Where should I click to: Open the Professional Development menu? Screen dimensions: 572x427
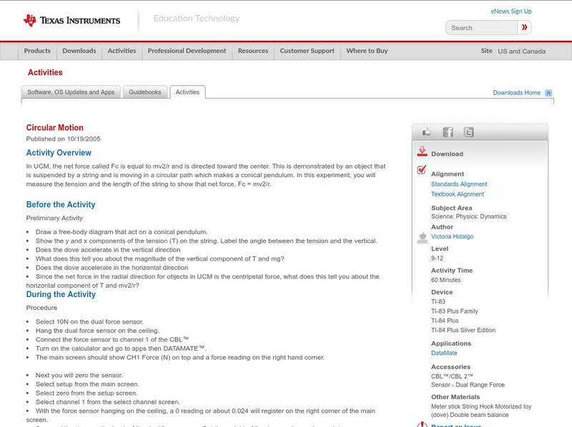pos(187,51)
